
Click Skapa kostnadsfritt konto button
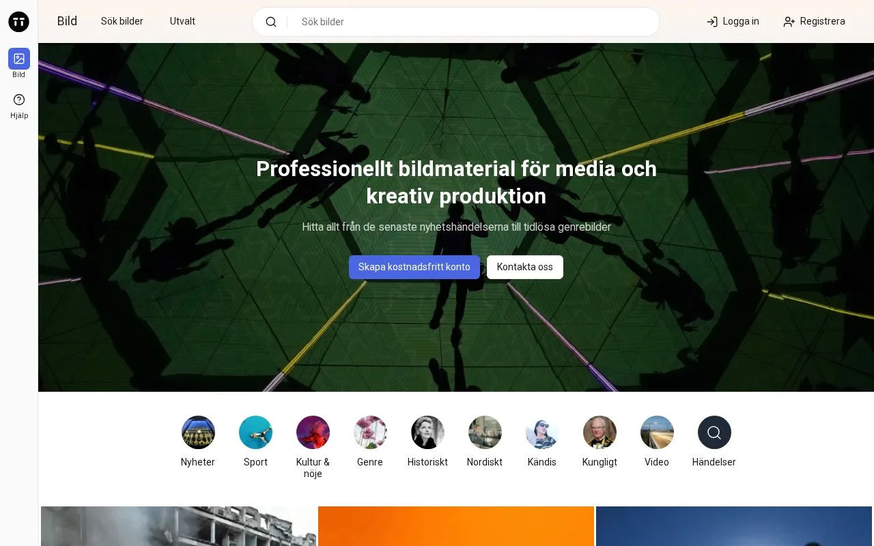414,267
